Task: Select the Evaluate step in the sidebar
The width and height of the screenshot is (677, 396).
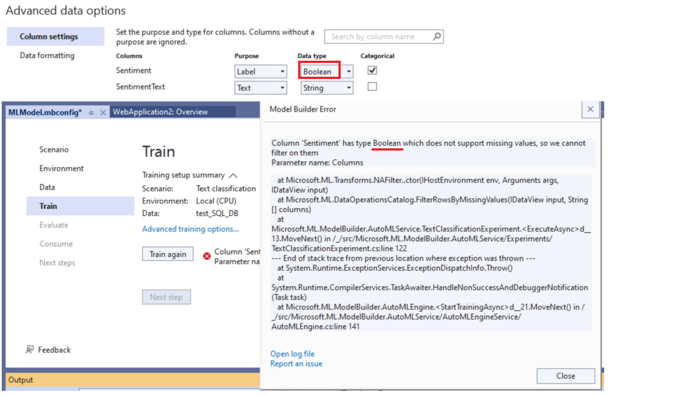Action: (53, 225)
